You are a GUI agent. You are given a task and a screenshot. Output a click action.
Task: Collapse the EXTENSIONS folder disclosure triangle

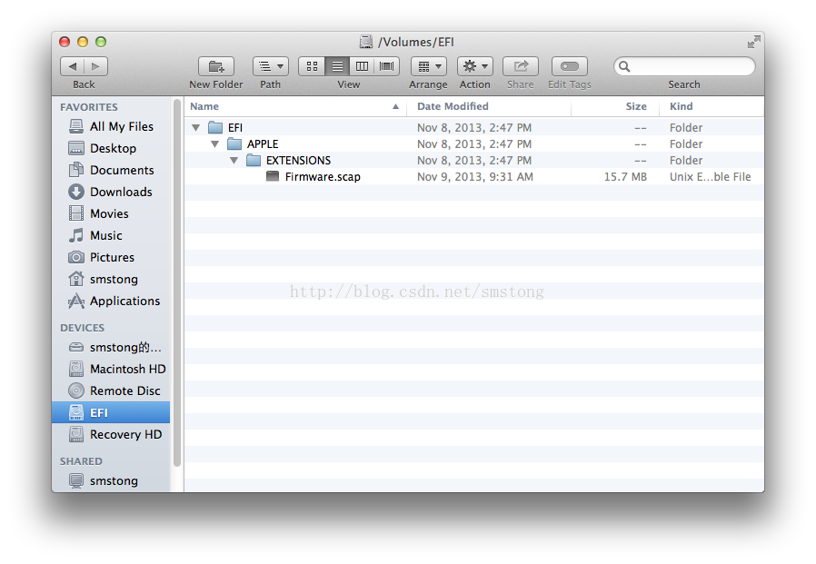point(234,160)
